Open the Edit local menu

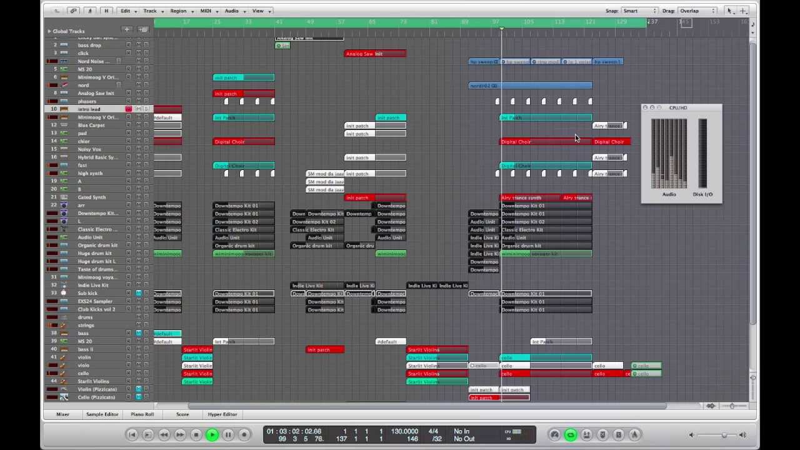point(127,11)
